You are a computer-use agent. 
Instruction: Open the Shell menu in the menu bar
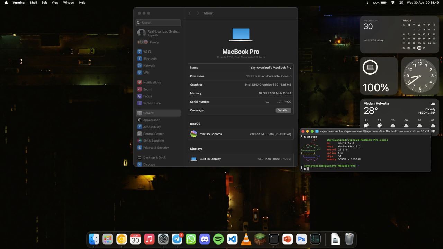point(33,3)
